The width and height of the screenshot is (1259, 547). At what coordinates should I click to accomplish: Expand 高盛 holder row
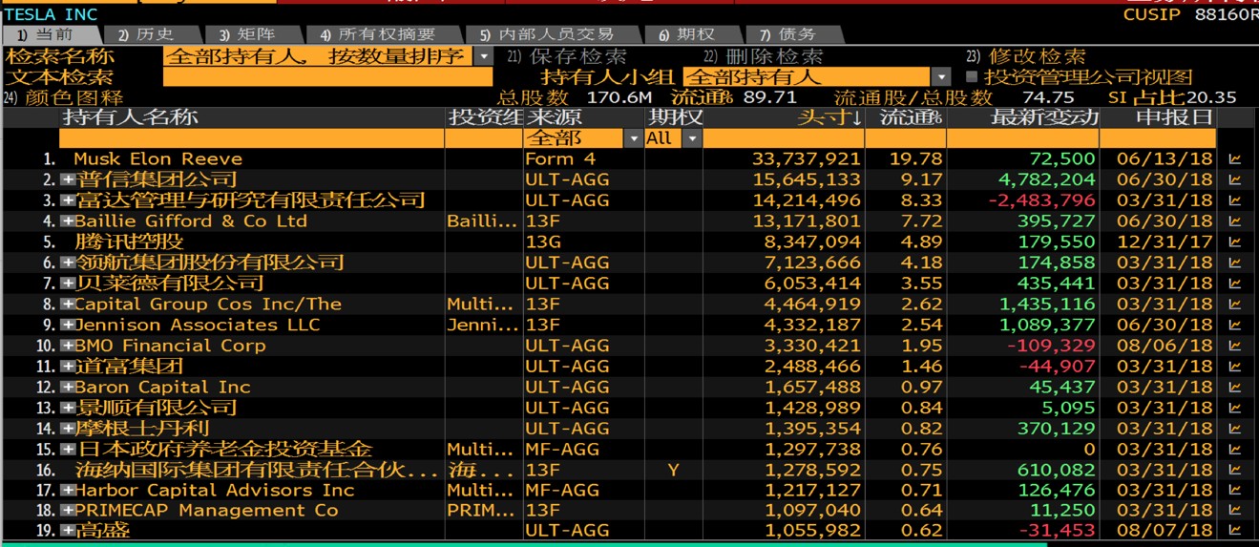68,531
